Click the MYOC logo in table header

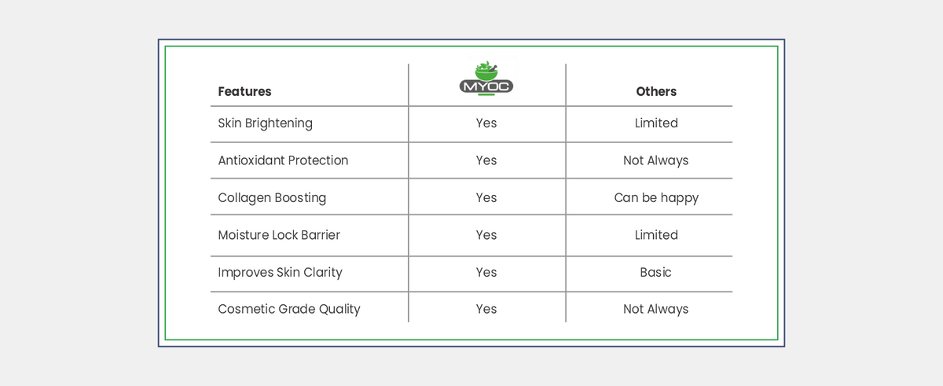click(x=486, y=79)
